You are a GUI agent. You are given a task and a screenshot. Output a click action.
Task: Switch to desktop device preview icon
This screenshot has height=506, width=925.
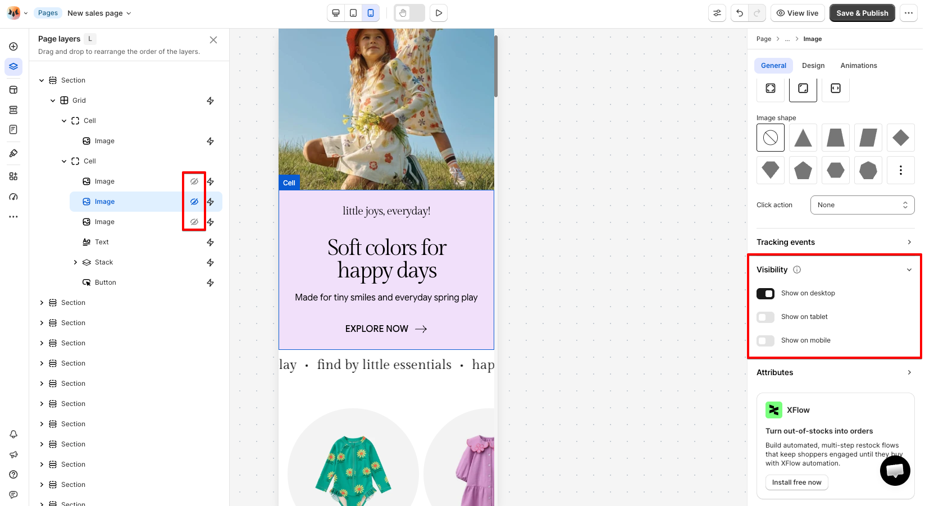coord(336,13)
